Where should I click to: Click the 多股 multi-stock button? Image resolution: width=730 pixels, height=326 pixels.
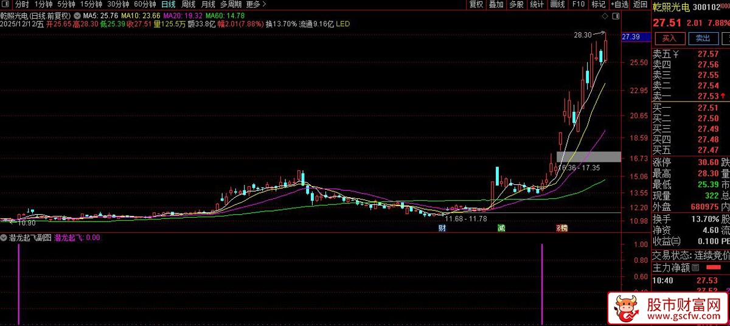point(516,4)
